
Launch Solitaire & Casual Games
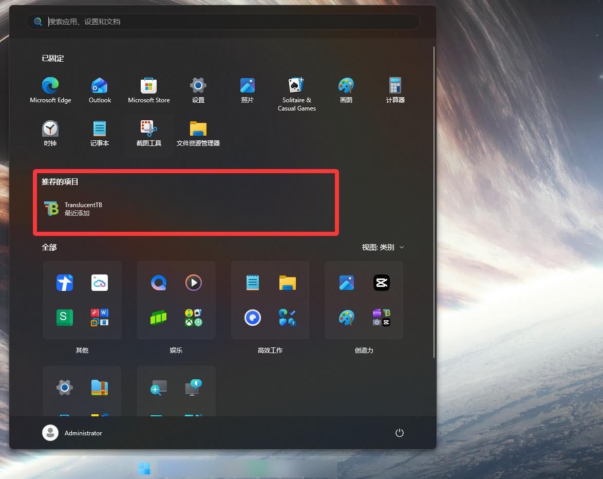click(296, 94)
